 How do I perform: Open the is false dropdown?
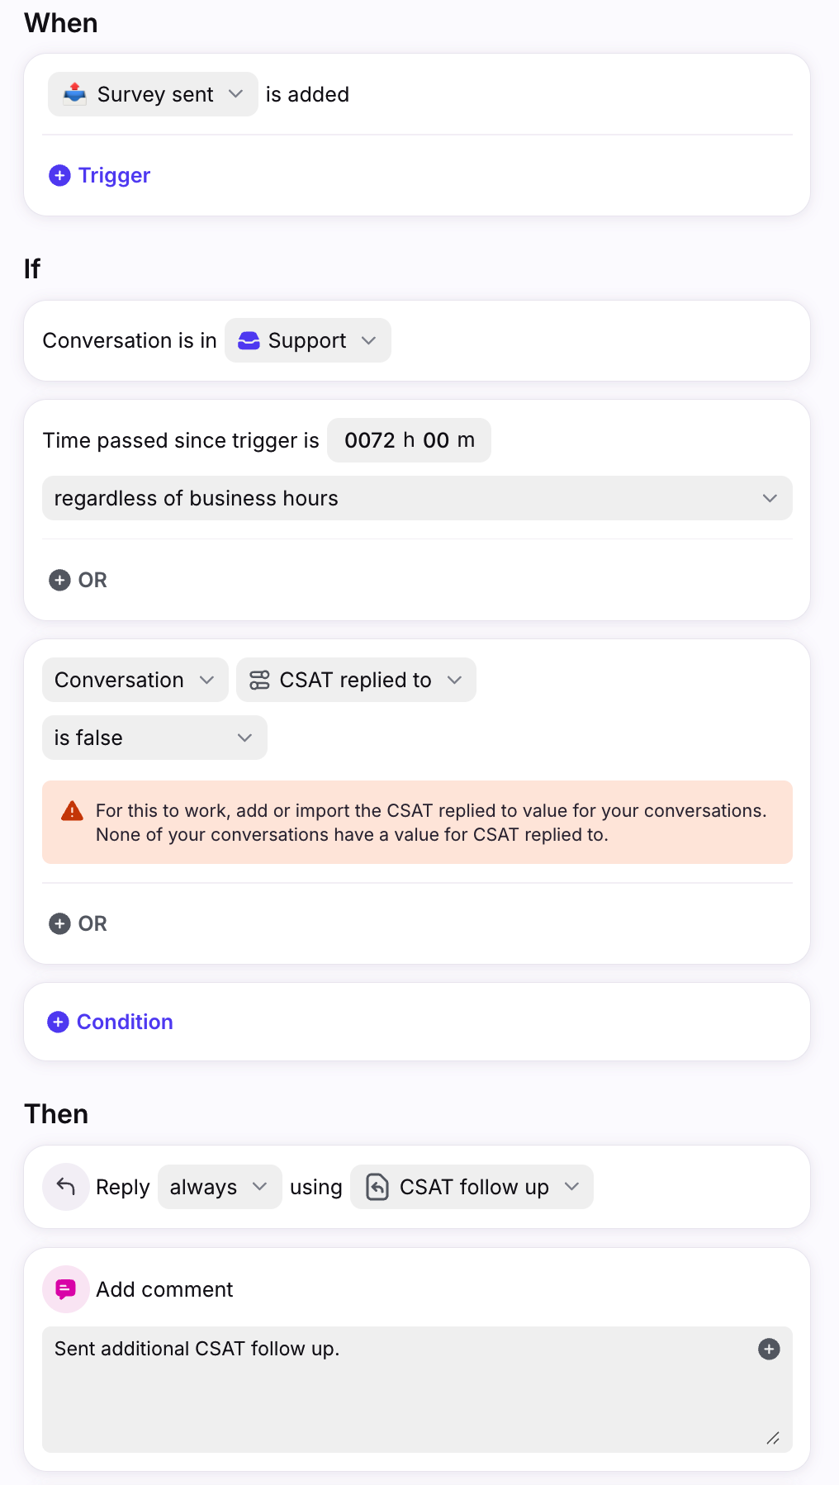[x=154, y=738]
